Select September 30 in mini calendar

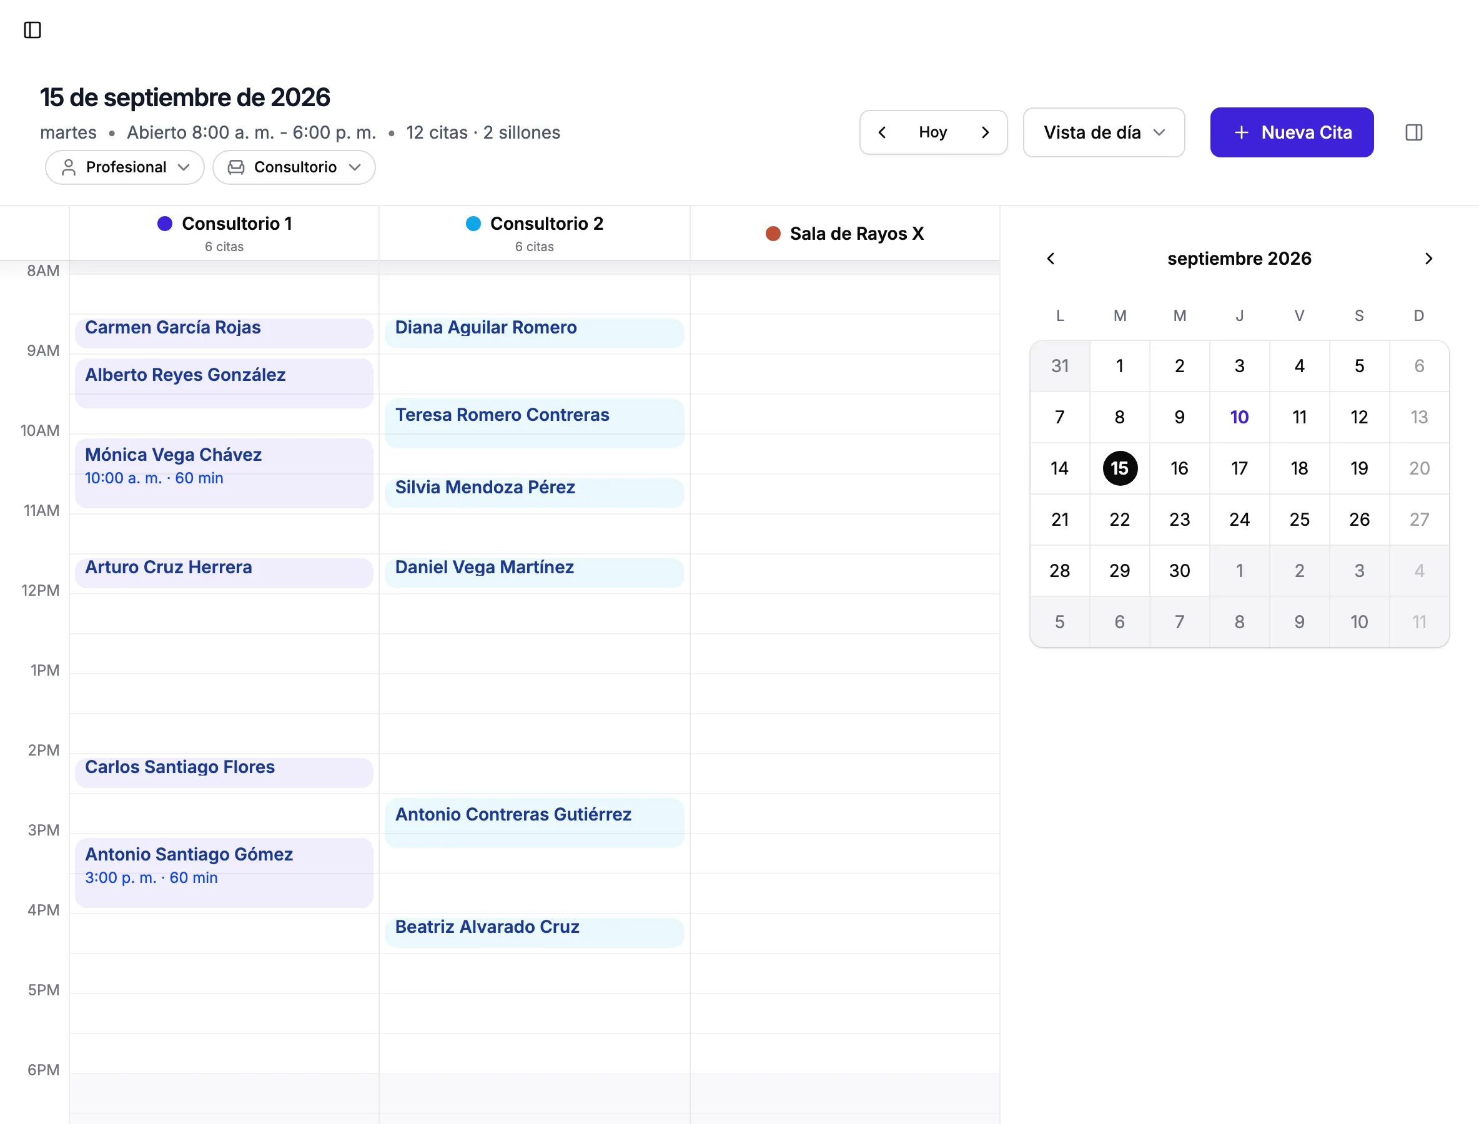(x=1179, y=571)
